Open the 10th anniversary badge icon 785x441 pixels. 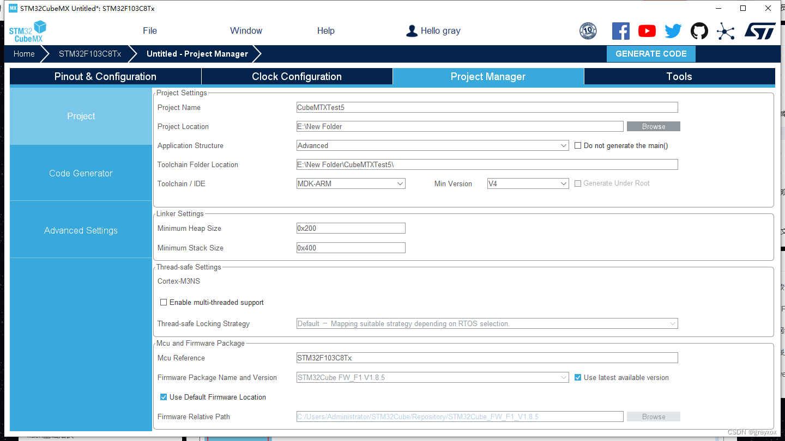(x=588, y=31)
